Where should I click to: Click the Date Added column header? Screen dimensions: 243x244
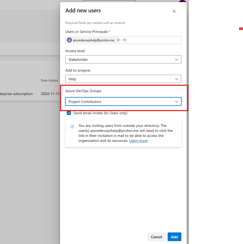pyautogui.click(x=49, y=81)
